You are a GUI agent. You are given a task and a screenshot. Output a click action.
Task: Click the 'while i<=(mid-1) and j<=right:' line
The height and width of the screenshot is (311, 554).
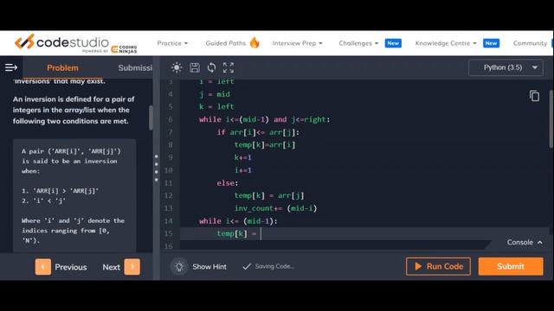pyautogui.click(x=264, y=119)
